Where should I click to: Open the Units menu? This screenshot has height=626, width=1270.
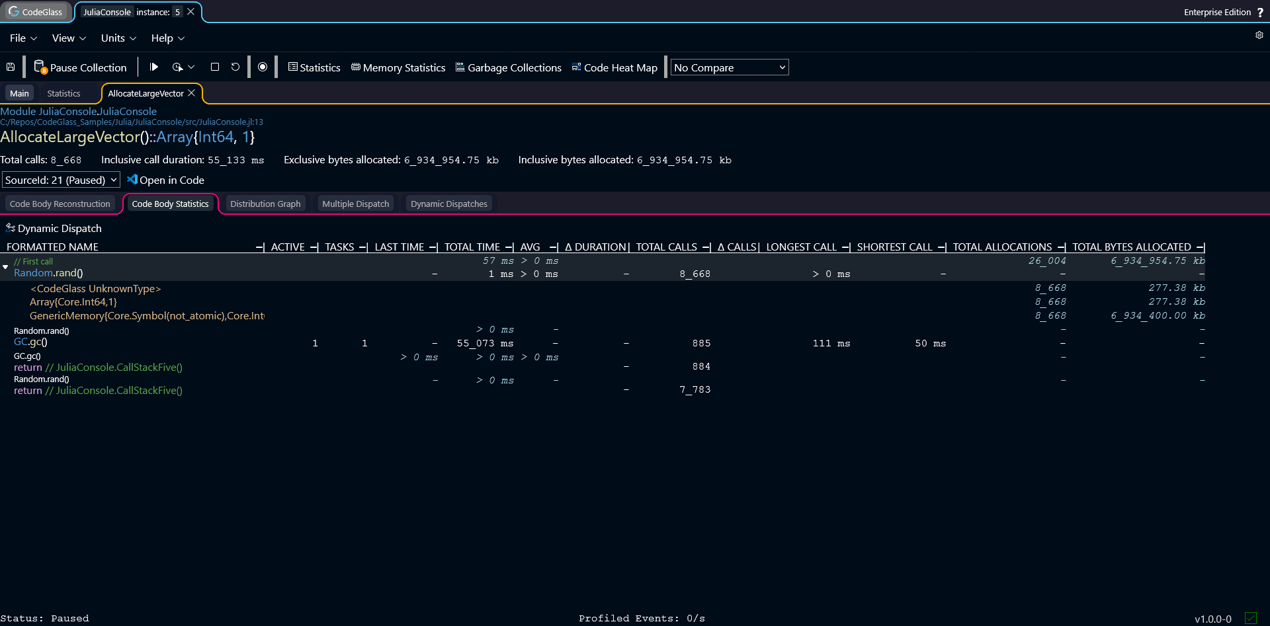tap(118, 38)
